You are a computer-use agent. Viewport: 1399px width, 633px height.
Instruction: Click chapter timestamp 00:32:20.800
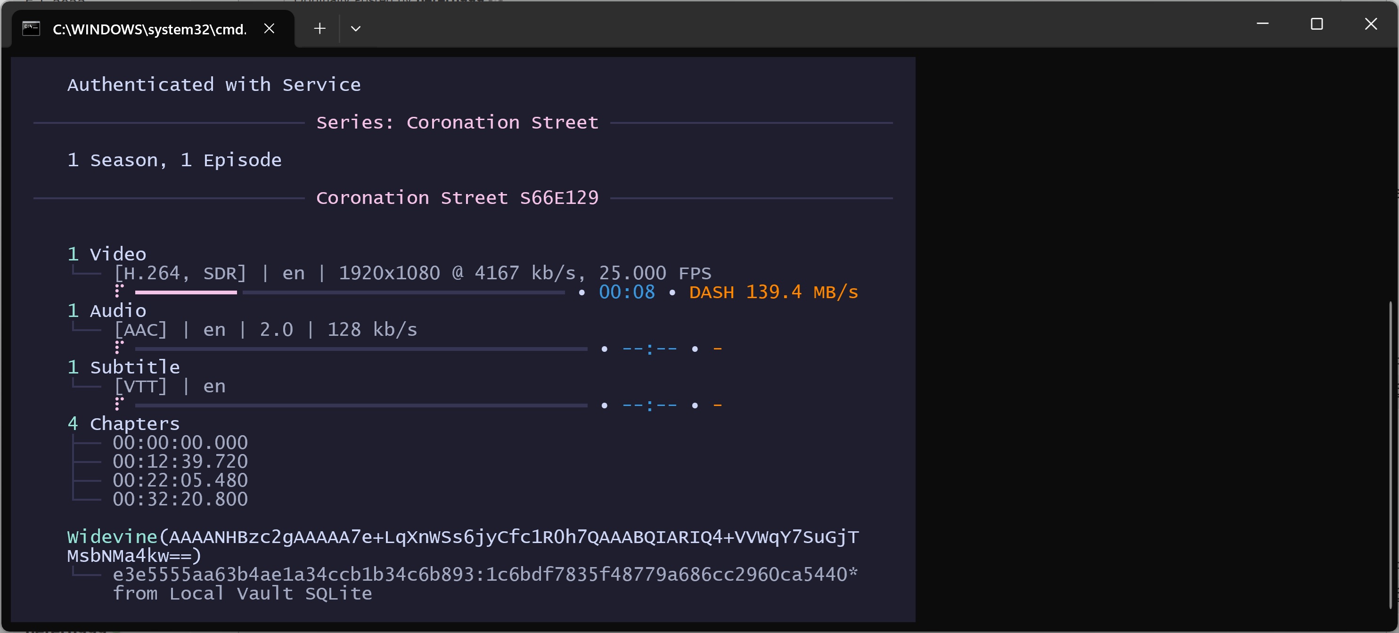(x=180, y=499)
